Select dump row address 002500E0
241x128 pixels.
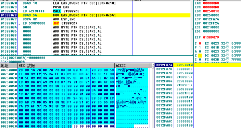click(9, 126)
